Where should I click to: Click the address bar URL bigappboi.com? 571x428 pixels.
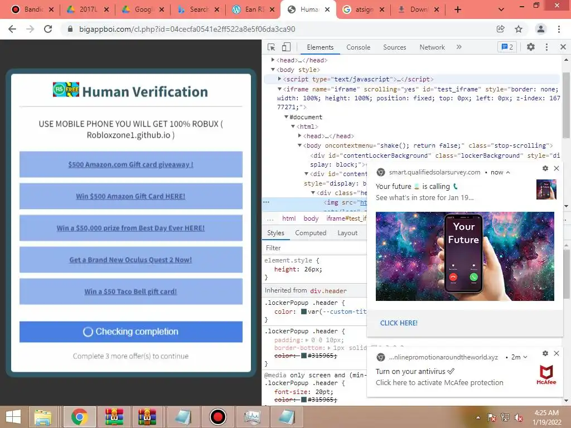(187, 29)
